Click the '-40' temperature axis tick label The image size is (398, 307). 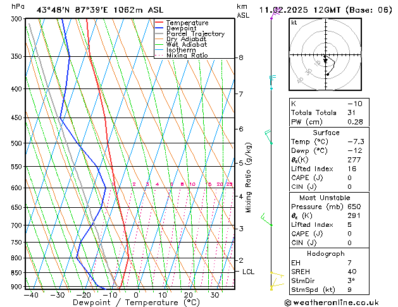31,296
